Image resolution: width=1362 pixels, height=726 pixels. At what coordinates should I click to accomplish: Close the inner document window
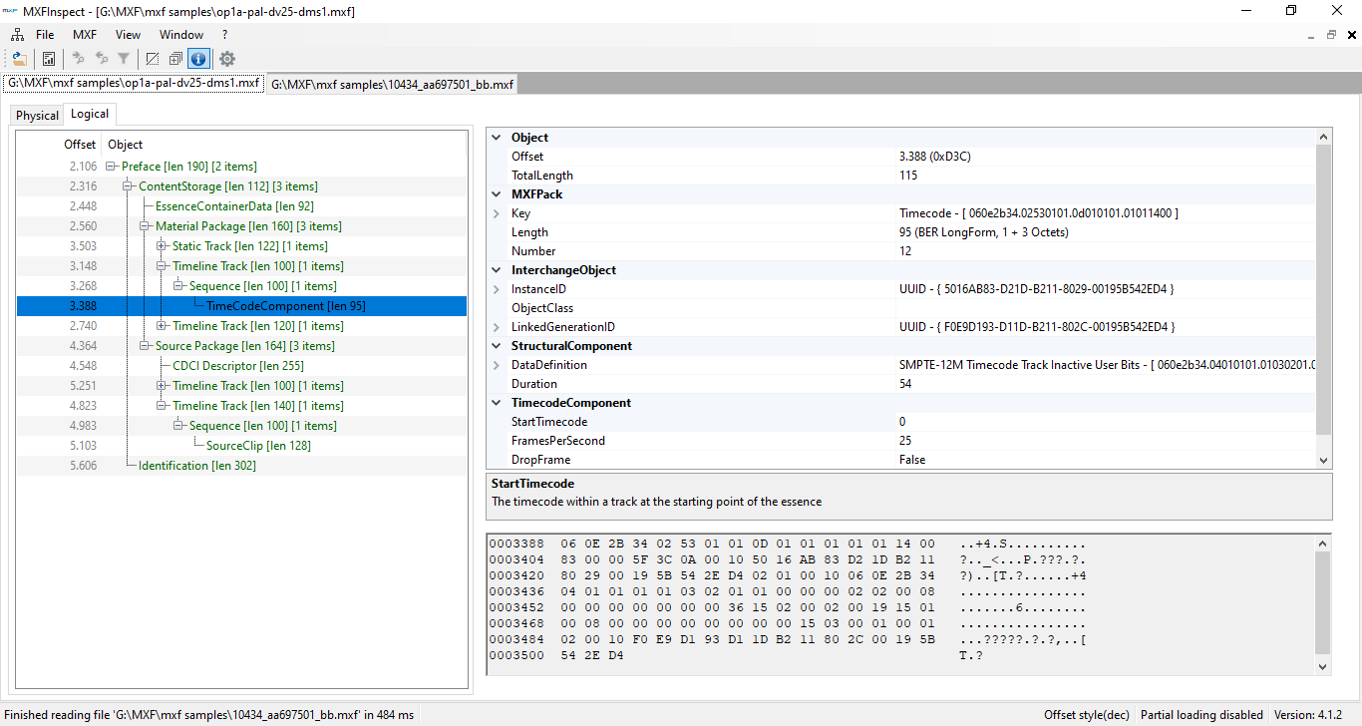click(1351, 35)
